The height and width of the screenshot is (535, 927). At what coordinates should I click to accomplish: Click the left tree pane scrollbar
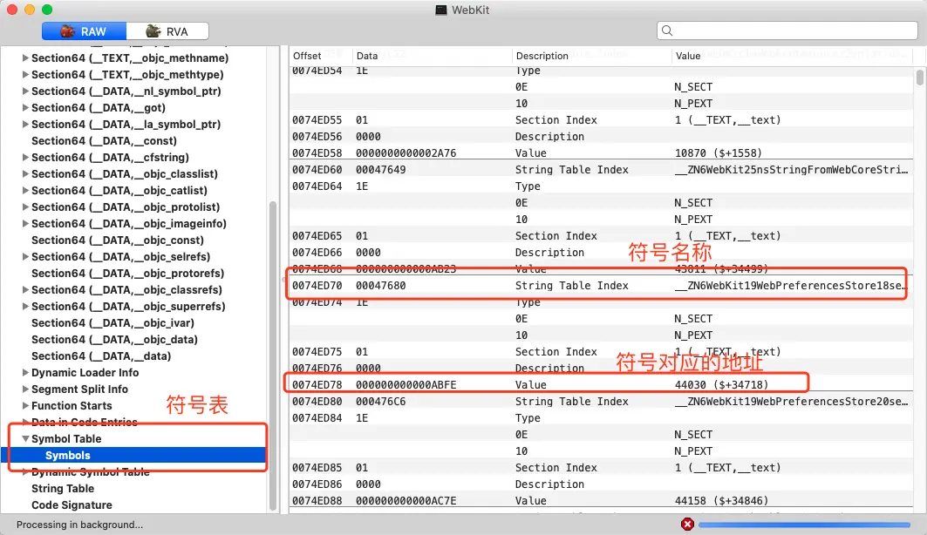[273, 356]
